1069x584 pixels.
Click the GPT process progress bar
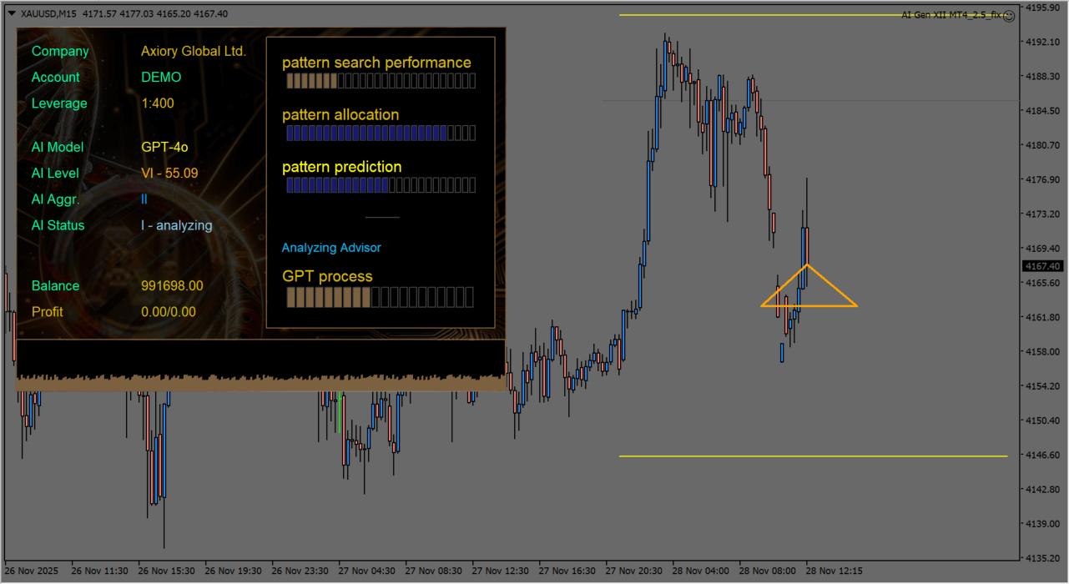pos(379,297)
